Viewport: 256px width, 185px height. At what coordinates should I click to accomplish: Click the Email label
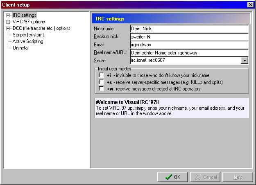(100, 45)
